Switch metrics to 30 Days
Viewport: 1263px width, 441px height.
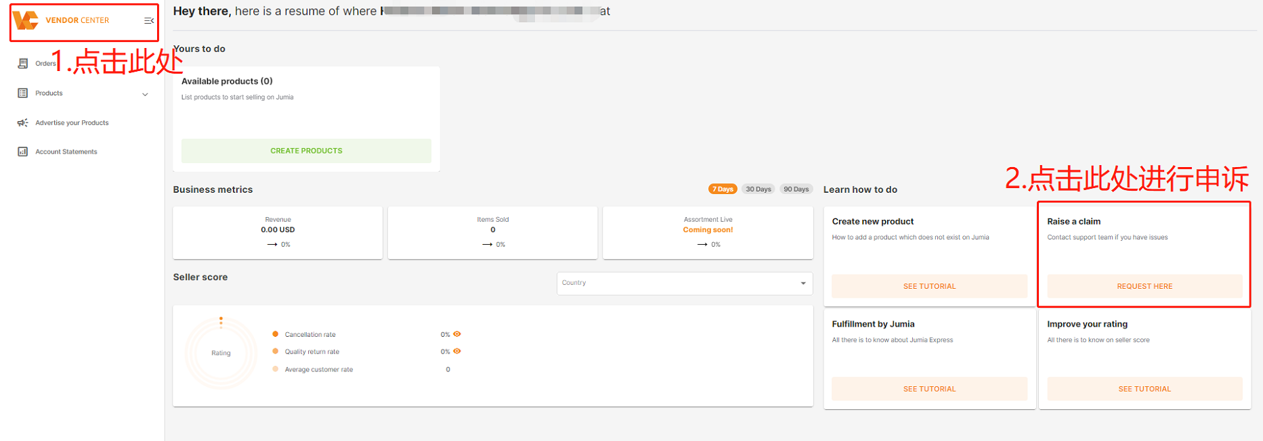coord(758,189)
